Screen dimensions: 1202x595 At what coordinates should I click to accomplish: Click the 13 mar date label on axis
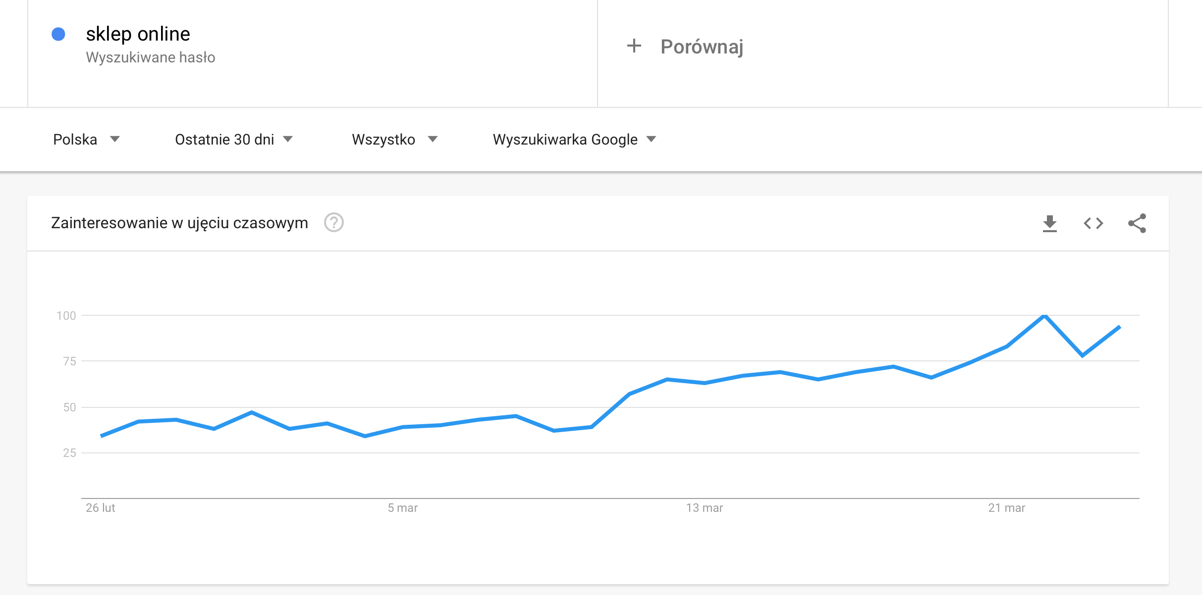coord(704,508)
